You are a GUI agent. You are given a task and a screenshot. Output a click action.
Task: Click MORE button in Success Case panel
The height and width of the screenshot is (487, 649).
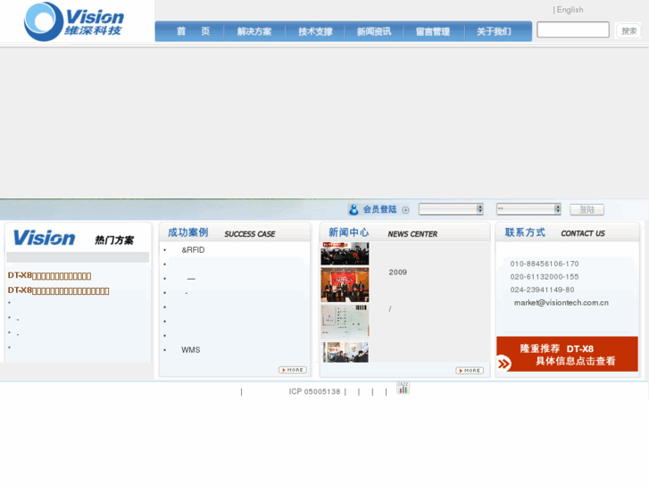point(293,370)
